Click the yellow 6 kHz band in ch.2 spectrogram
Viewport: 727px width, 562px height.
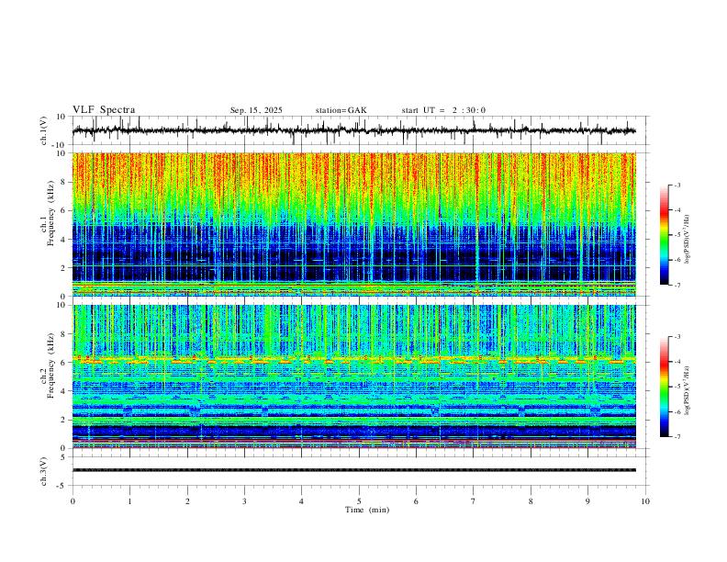coord(353,359)
